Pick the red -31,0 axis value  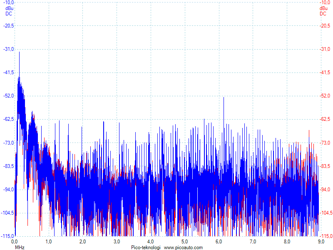click(325, 49)
